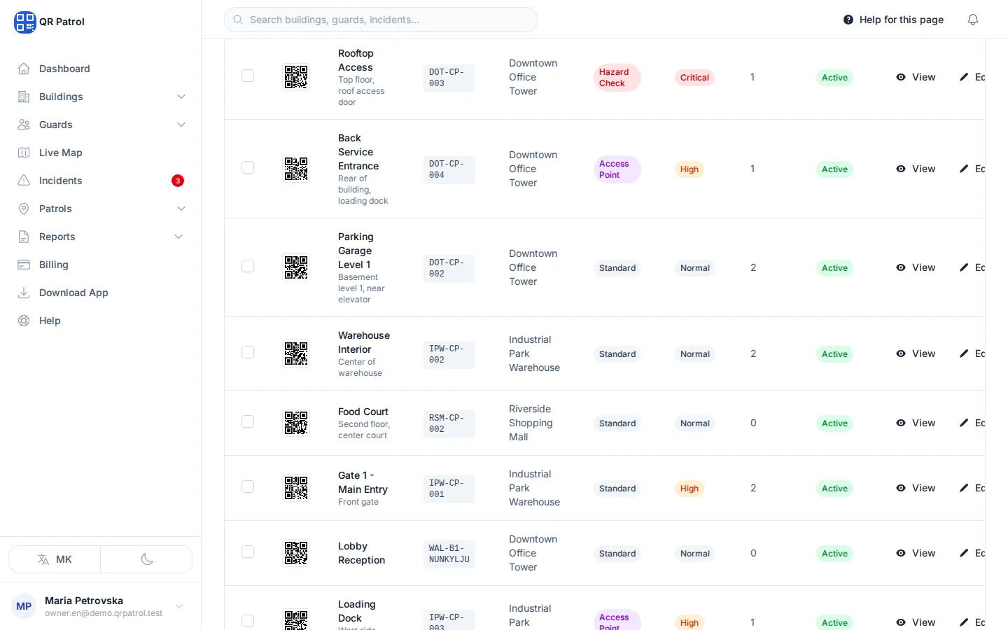Screen dimensions: 1008x630
Task: View the Food Court checkpoint
Action: pos(916,423)
